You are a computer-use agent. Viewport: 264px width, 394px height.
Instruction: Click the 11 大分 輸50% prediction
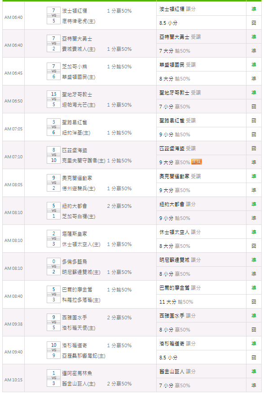tap(176, 302)
